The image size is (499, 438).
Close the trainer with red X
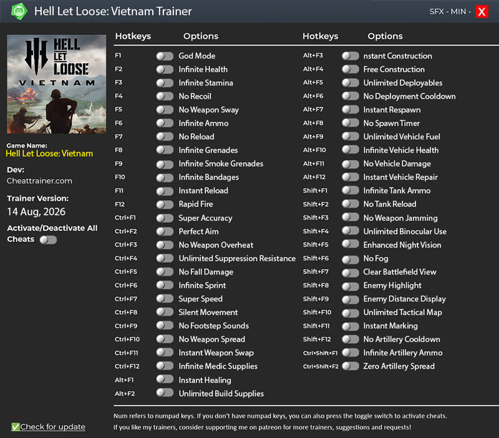pos(482,11)
